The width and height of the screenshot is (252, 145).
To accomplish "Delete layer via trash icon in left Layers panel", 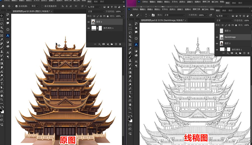I will [120, 44].
